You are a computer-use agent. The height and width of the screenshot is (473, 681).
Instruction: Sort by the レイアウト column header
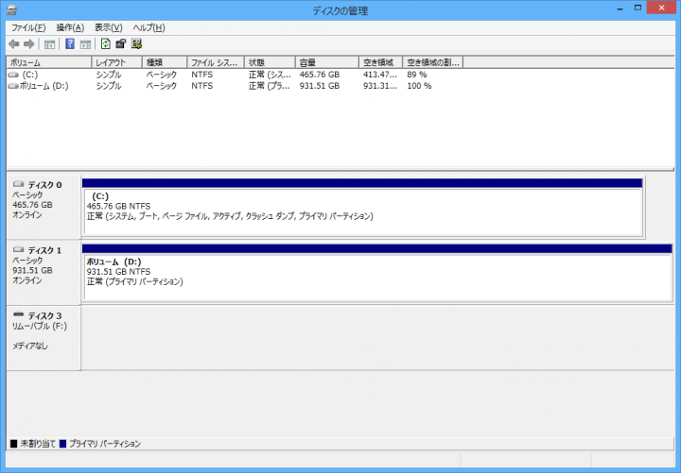click(117, 62)
